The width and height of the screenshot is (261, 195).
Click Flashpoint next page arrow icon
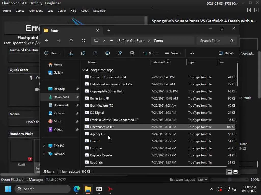[x=256, y=10]
